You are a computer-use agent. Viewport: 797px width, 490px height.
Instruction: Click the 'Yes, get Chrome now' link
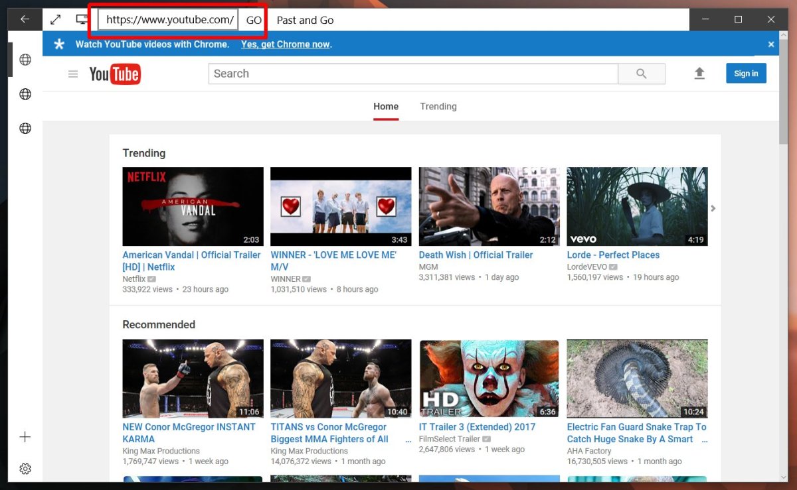(x=286, y=44)
